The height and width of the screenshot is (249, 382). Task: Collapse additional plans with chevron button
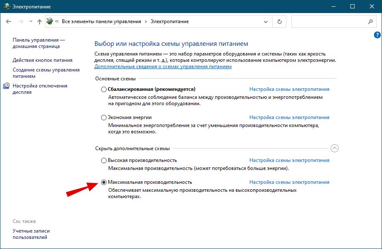click(335, 148)
